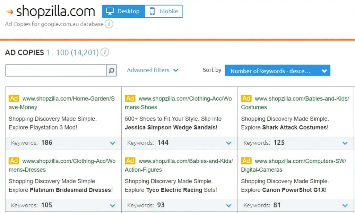Image resolution: width=355 pixels, height=213 pixels.
Task: Open the Computers-SW/Digital-Cameras ad URL
Action: click(294, 165)
